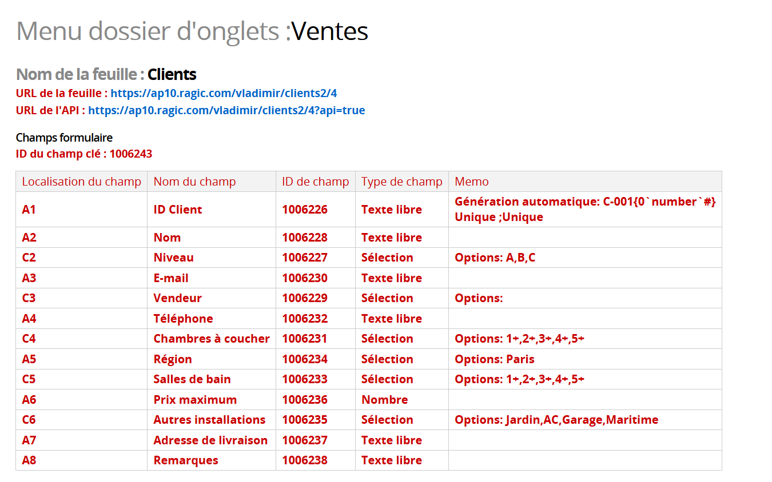The image size is (772, 482).
Task: Click the 'Options: A,B,C' memo cell
Action: pos(585,258)
